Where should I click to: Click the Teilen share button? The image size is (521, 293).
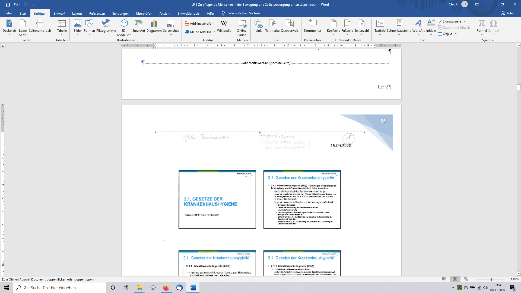coord(508,13)
